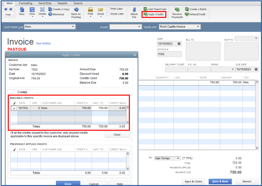
Task: Click the Mark As Pending icon
Action: (76, 10)
